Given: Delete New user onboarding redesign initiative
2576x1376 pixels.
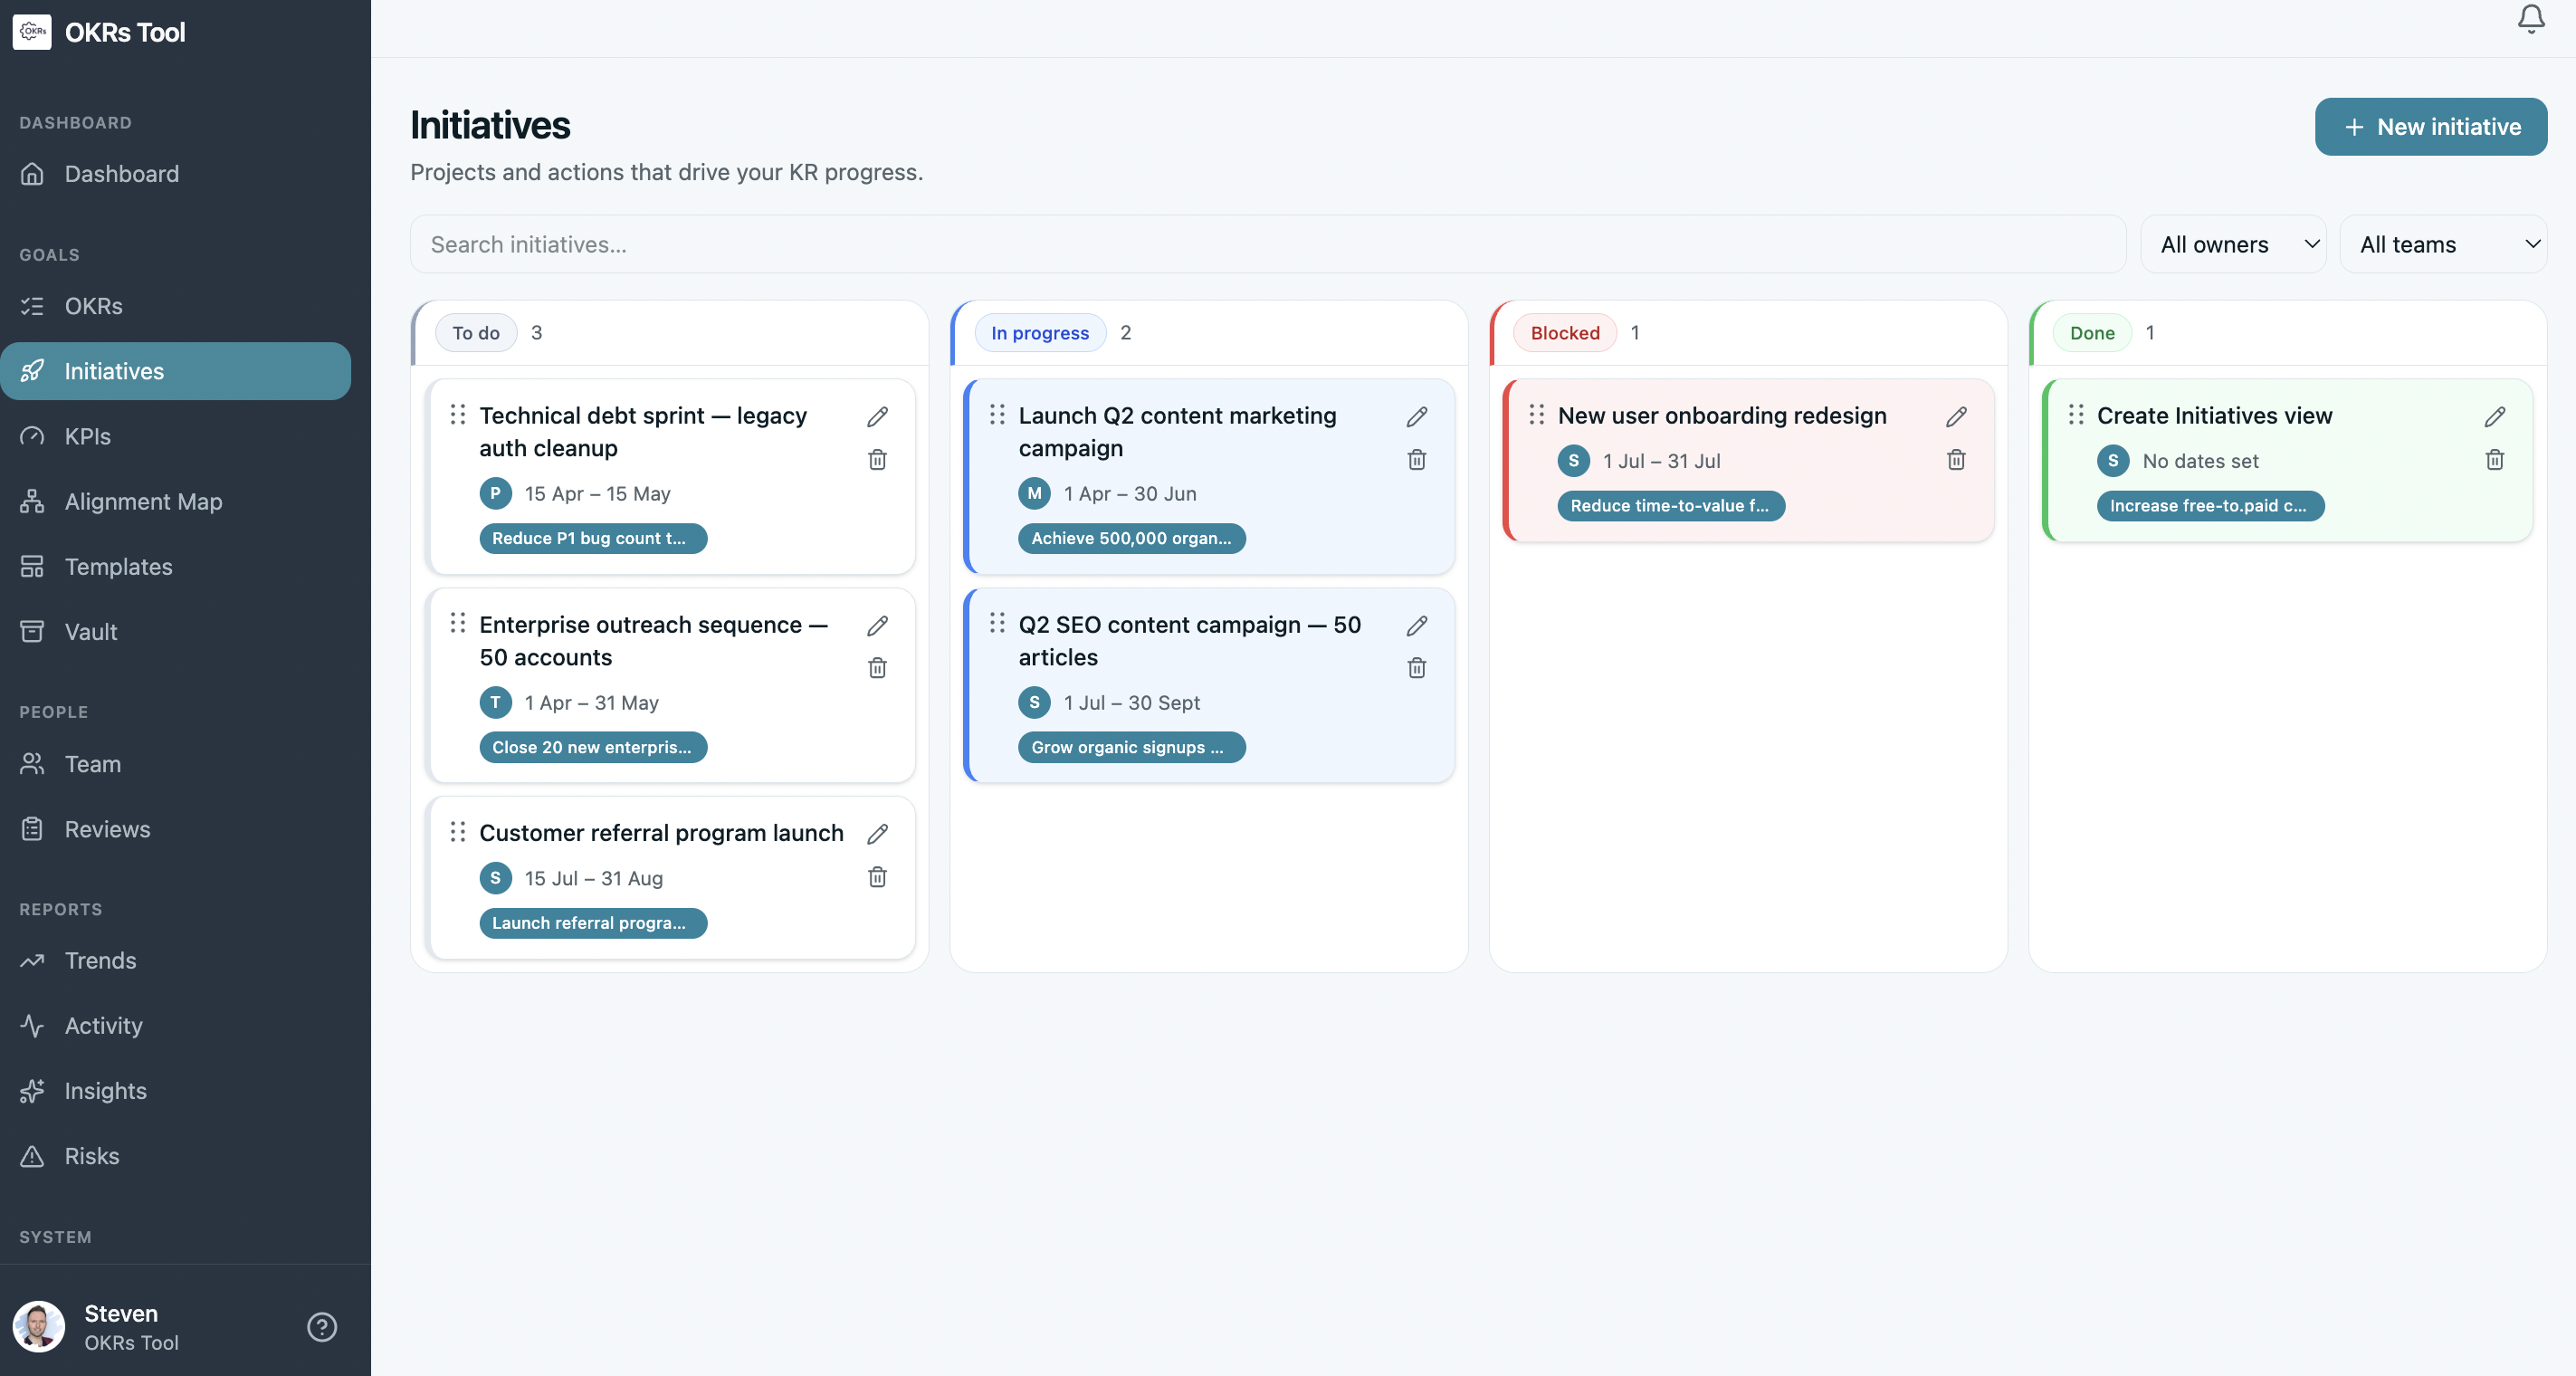Looking at the screenshot, I should (1956, 460).
